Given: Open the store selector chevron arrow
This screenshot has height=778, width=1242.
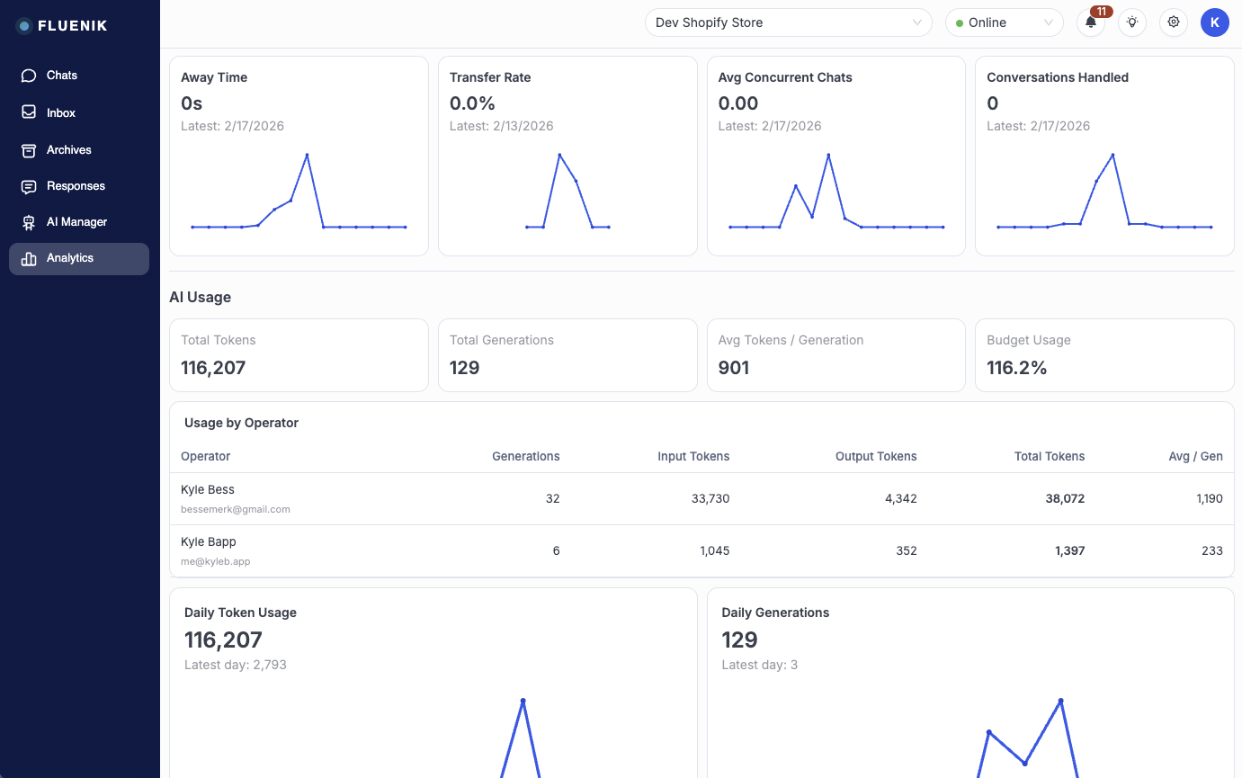Looking at the screenshot, I should point(917,22).
